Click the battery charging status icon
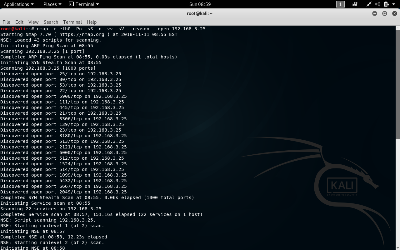 coord(386,4)
